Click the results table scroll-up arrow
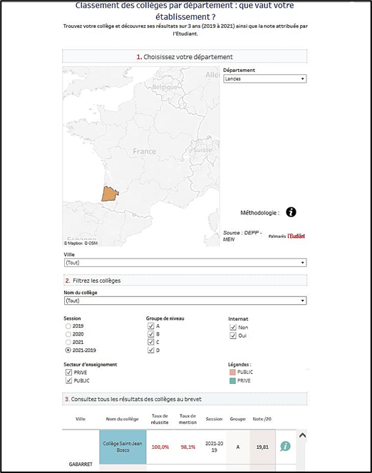This screenshot has height=473, width=372. click(302, 435)
